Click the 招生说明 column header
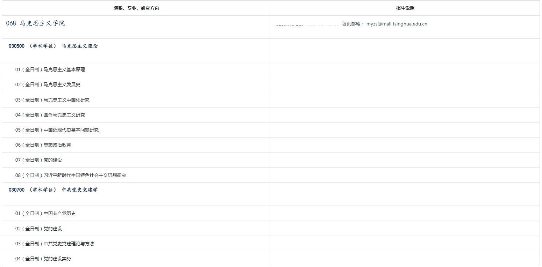The width and height of the screenshot is (542, 267). coord(405,8)
